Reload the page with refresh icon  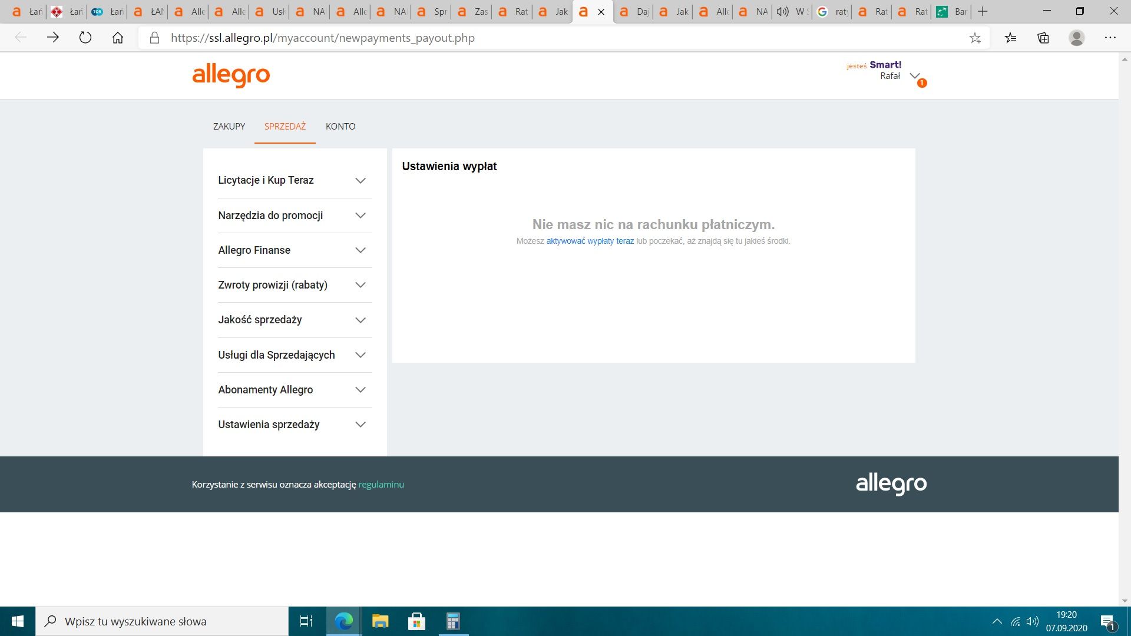point(85,38)
